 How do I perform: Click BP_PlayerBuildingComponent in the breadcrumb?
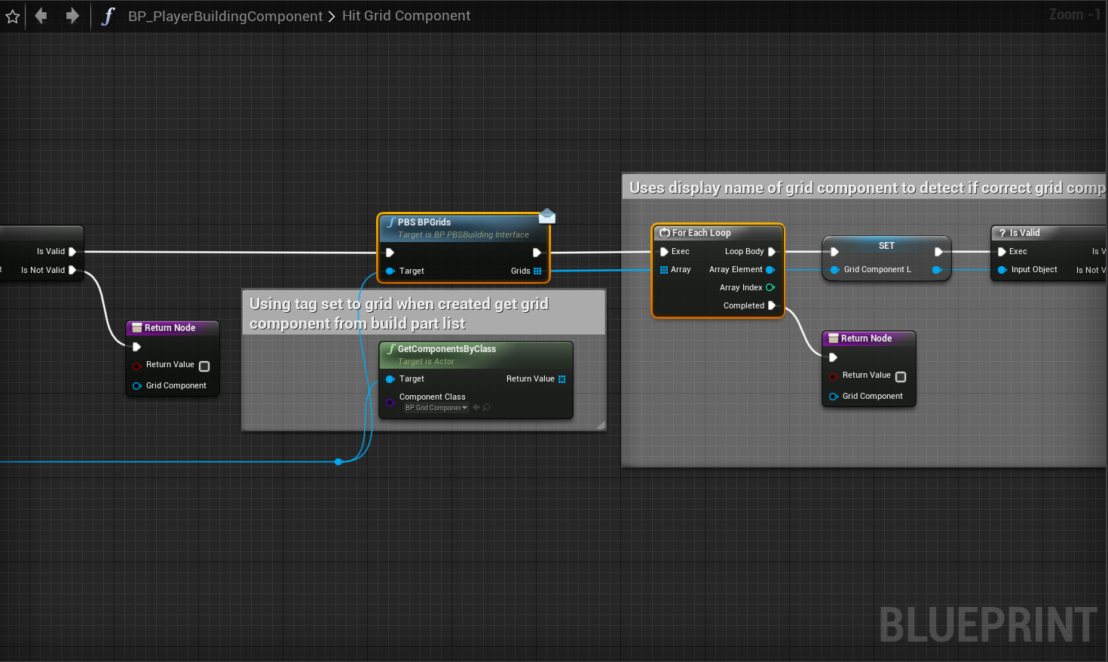tap(225, 16)
